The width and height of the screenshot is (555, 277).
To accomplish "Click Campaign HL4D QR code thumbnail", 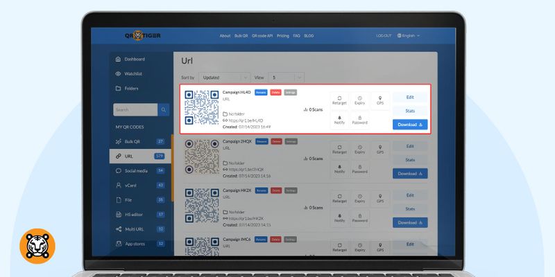I will pos(202,107).
